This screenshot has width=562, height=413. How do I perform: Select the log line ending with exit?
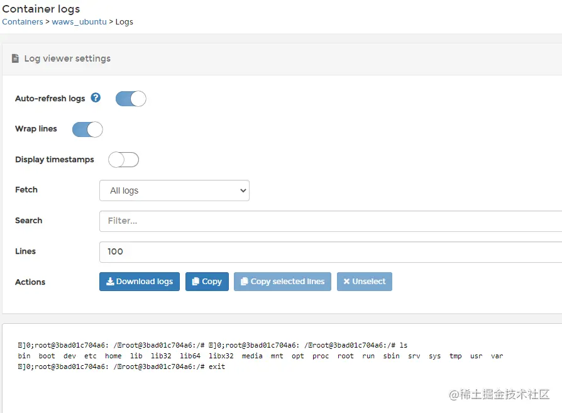coord(121,366)
